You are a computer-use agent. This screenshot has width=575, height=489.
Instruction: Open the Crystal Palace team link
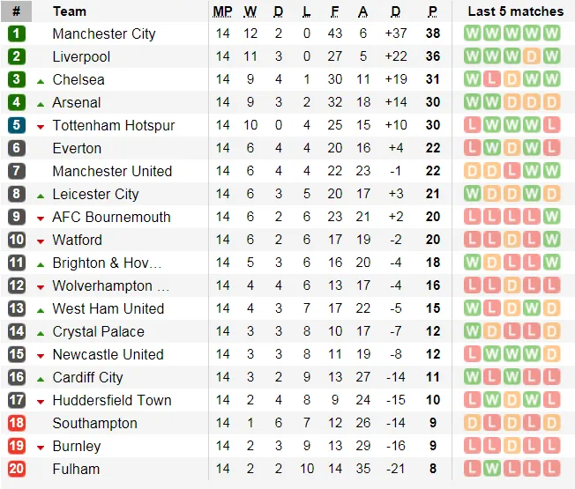[98, 331]
